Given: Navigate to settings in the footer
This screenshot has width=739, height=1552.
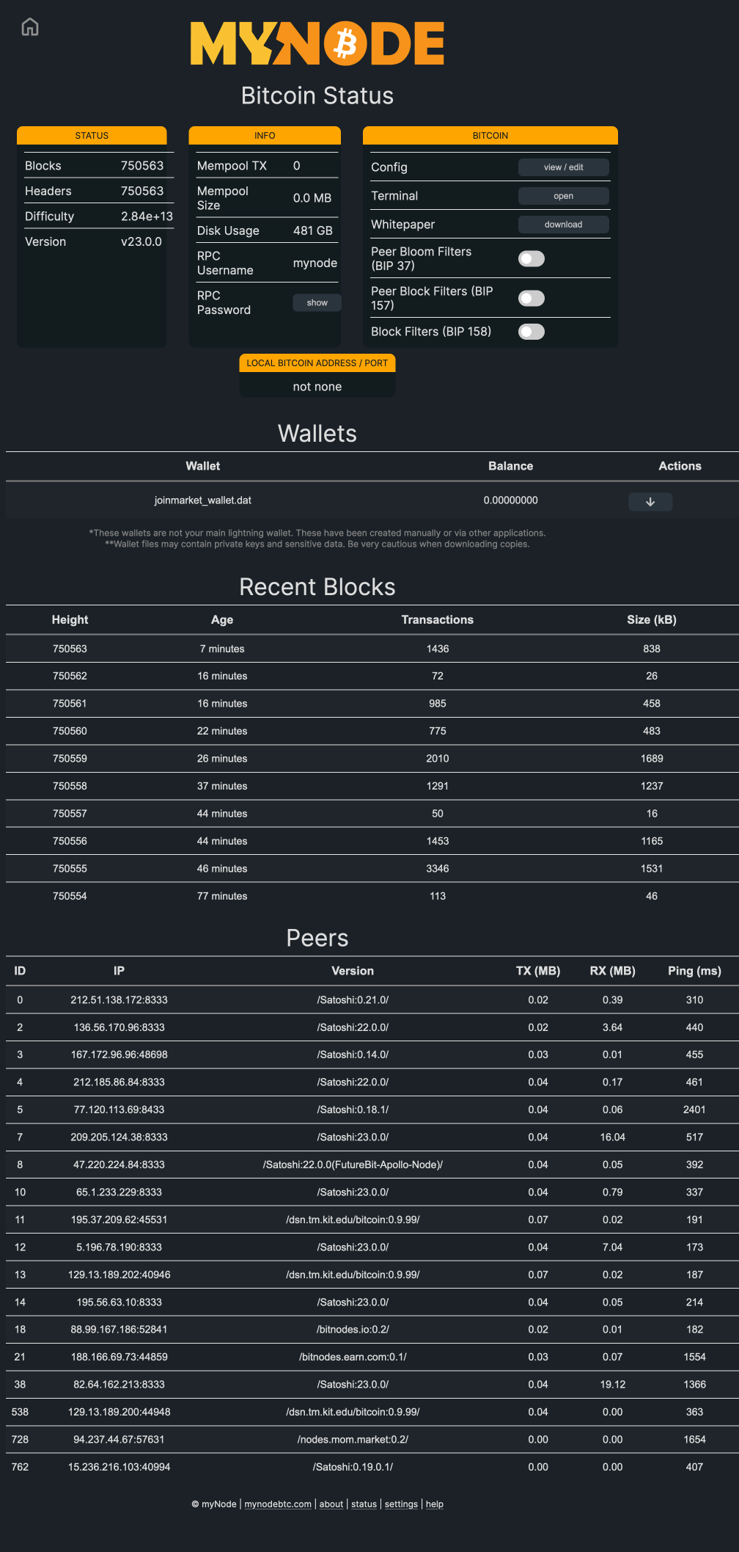Looking at the screenshot, I should [x=401, y=1504].
